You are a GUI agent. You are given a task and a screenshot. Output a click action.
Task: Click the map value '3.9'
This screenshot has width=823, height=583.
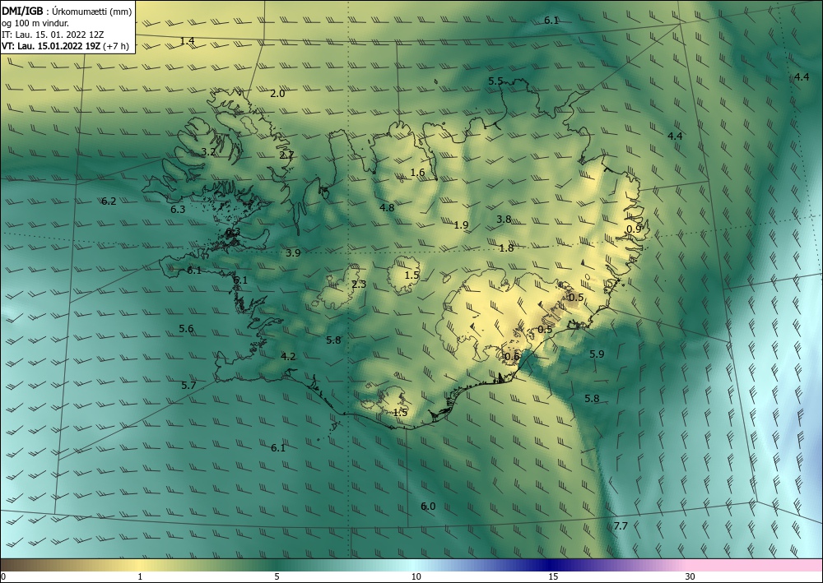293,253
